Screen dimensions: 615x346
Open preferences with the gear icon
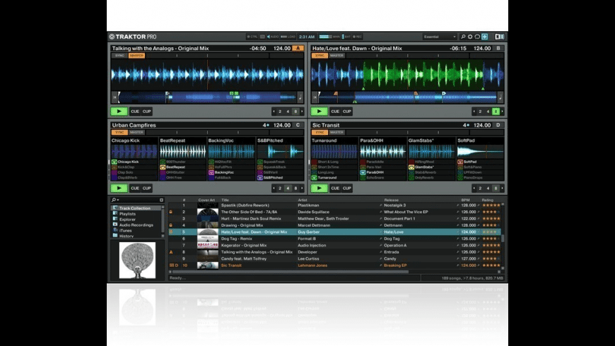470,37
